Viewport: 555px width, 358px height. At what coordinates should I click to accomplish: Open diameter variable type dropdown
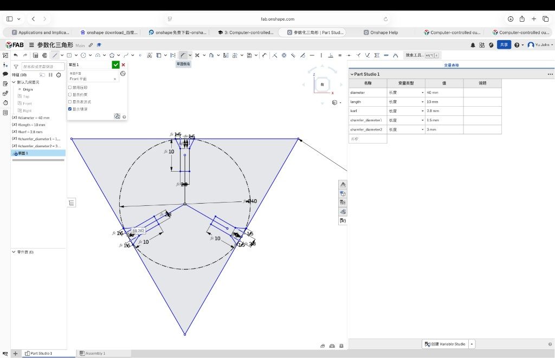click(x=423, y=93)
